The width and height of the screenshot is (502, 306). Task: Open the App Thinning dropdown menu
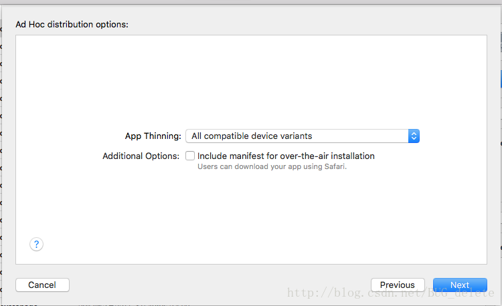tap(303, 136)
